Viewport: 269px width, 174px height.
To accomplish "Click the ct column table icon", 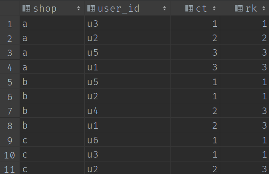I will tap(189, 8).
